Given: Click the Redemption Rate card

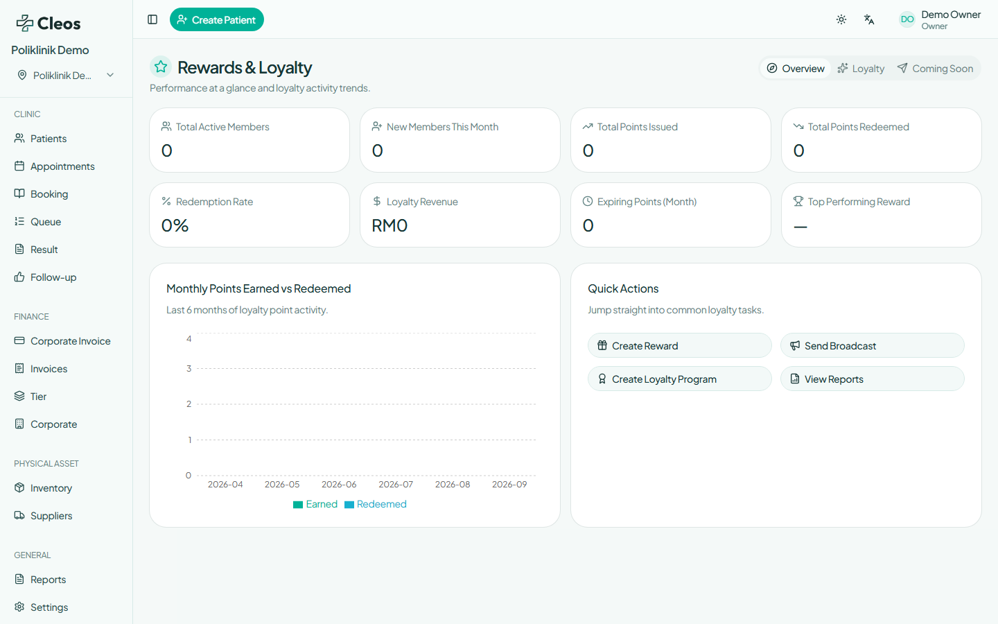Looking at the screenshot, I should click(249, 215).
